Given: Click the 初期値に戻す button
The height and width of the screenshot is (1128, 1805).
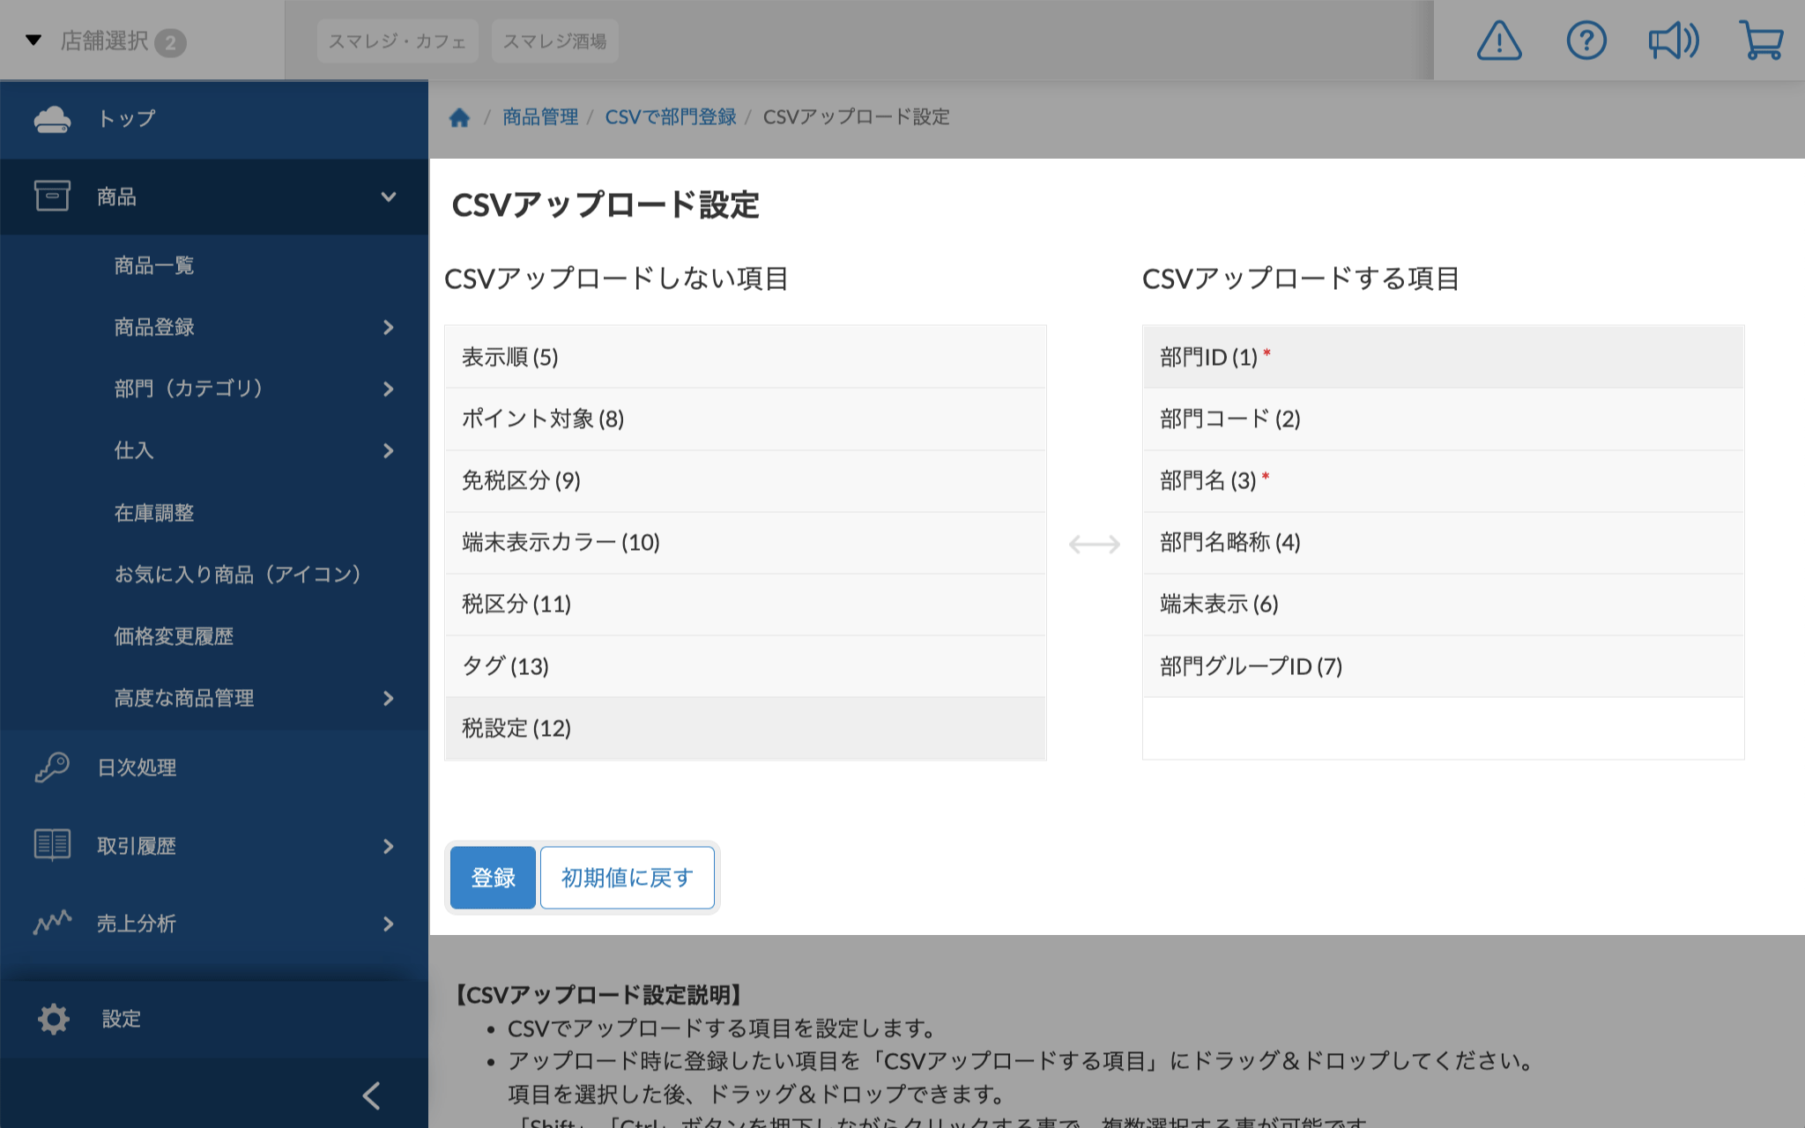Looking at the screenshot, I should pyautogui.click(x=628, y=878).
